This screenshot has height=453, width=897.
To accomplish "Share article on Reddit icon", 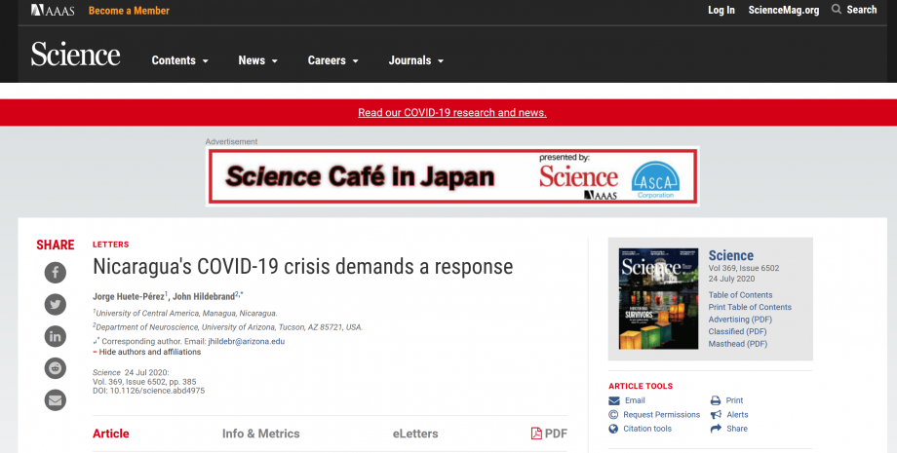I will (56, 368).
